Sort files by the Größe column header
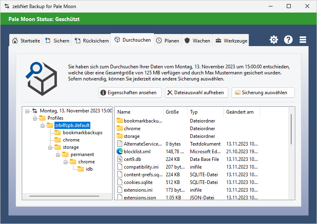 click(172, 112)
